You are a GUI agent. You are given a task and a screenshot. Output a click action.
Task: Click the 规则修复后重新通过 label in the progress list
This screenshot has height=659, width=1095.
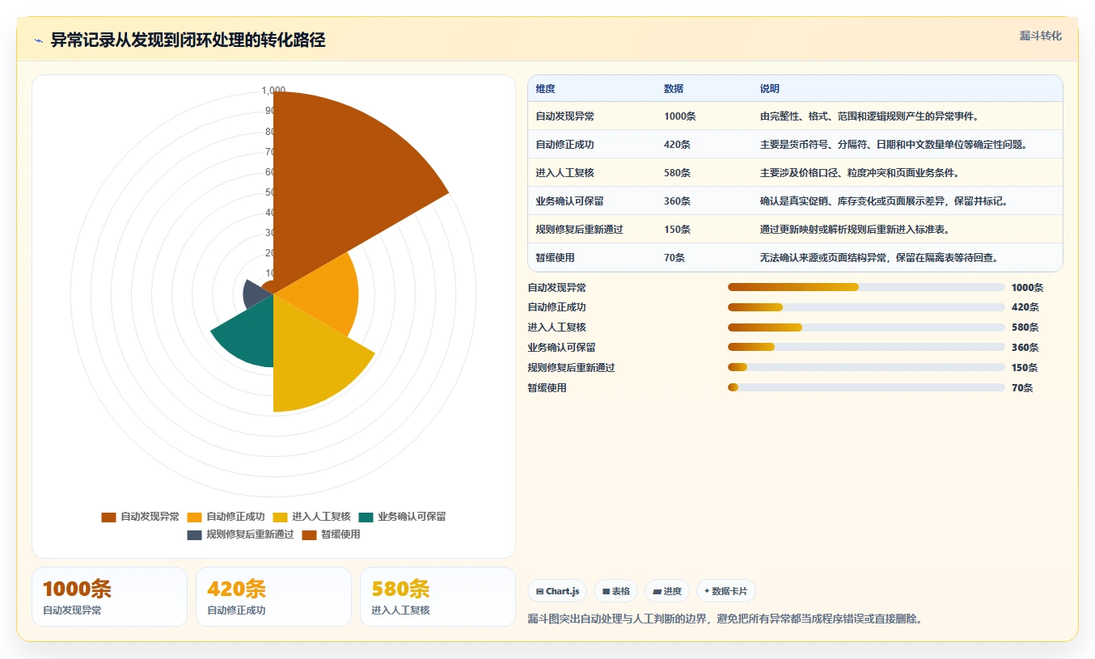(x=571, y=368)
